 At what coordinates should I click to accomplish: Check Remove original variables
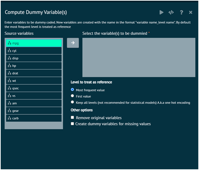[x=72, y=117]
